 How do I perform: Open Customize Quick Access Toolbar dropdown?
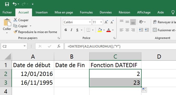pyautogui.click(x=33, y=4)
